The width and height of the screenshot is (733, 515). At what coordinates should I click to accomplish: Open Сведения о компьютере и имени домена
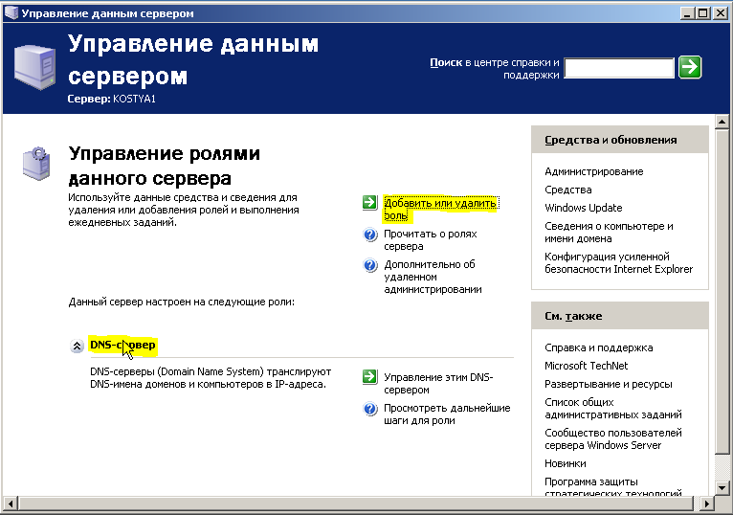tap(609, 232)
